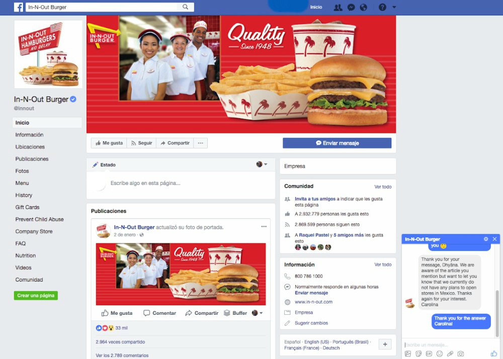The width and height of the screenshot is (503, 359).
Task: Open friend requests icon in top bar
Action: [338, 8]
